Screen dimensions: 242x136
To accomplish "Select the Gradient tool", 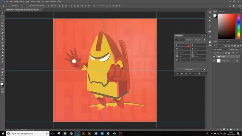I will click(3, 49).
